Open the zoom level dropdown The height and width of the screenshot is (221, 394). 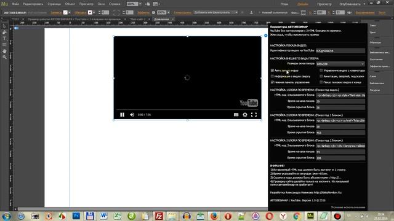point(140,4)
